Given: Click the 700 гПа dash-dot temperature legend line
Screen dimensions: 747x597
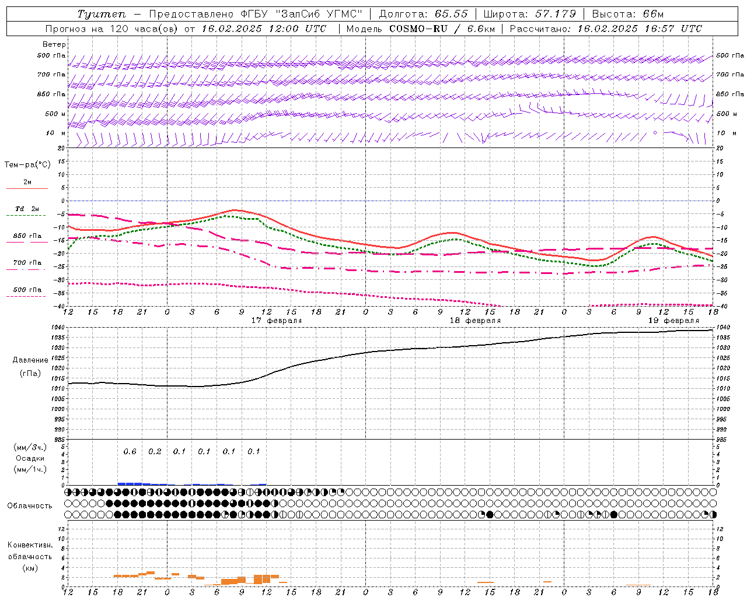Looking at the screenshot, I should [x=27, y=269].
